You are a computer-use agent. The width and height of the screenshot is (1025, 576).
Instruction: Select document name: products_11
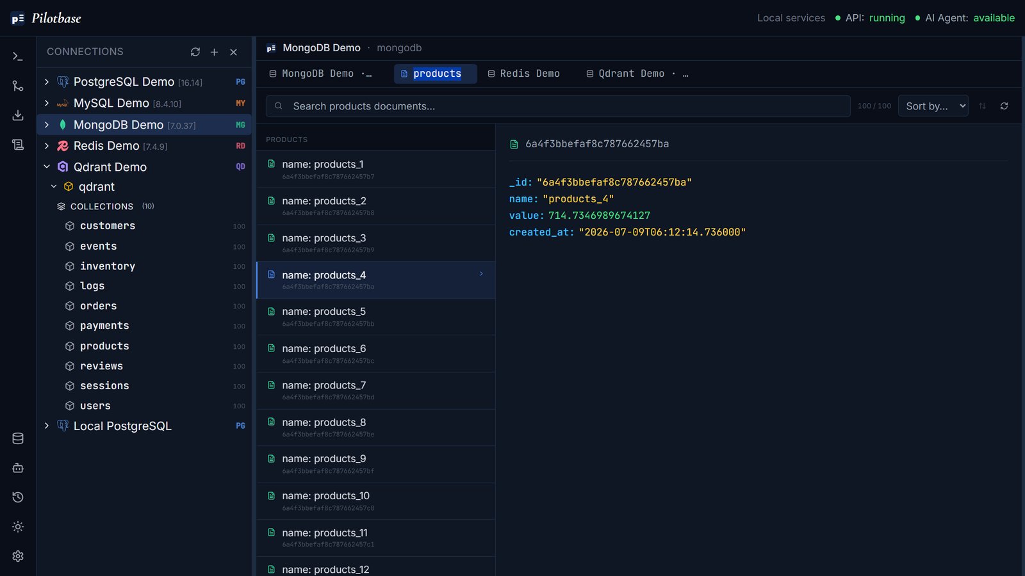coord(376,538)
